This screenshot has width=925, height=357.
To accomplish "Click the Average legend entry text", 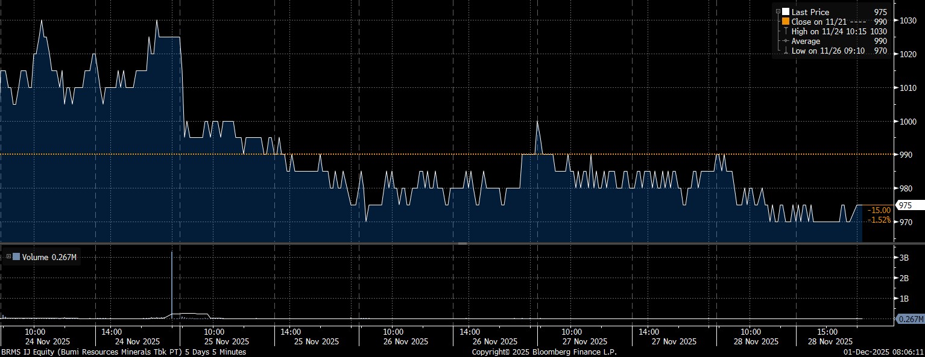I will (x=806, y=41).
